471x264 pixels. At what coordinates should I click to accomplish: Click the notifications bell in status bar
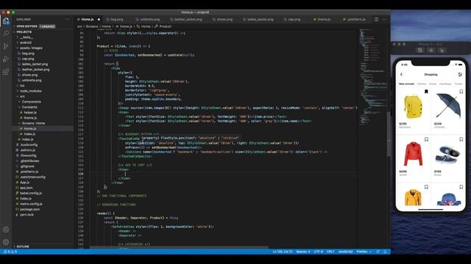[x=385, y=252]
